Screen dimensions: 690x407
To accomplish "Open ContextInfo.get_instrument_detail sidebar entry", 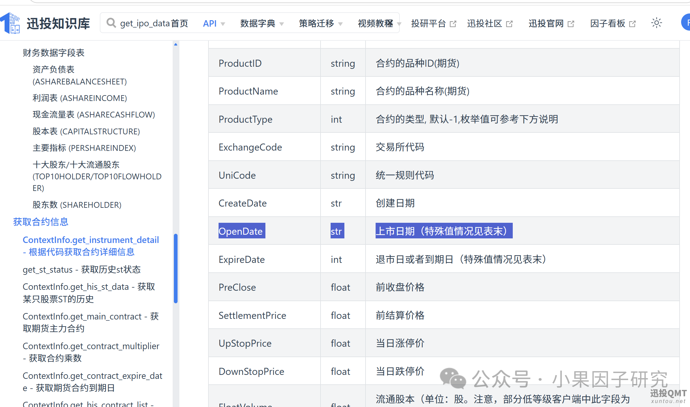I will point(91,246).
